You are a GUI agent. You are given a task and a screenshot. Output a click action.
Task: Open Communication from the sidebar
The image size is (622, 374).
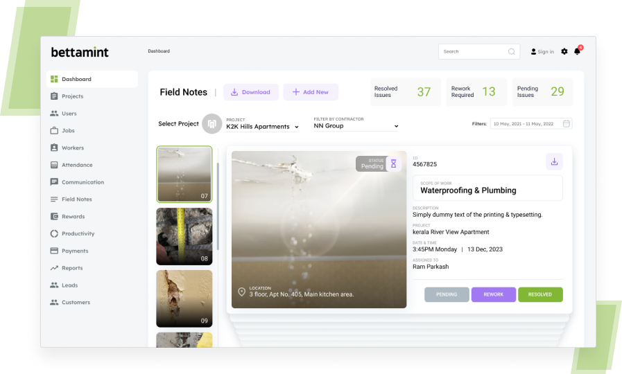click(x=83, y=182)
